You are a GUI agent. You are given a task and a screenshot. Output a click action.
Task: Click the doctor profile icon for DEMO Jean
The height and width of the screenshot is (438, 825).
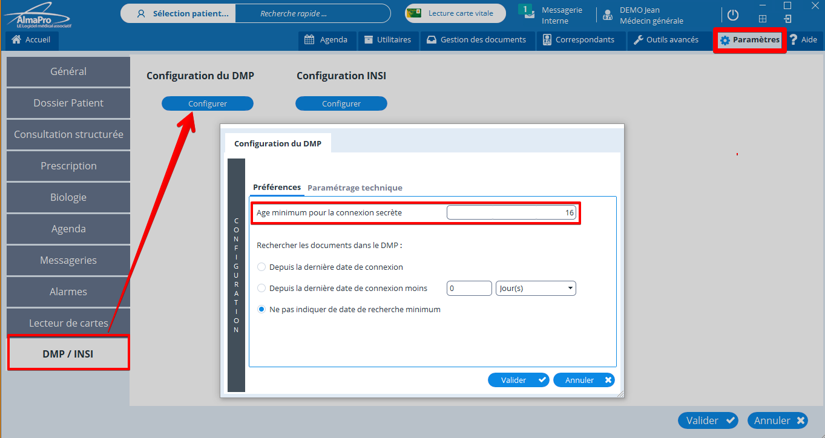[608, 16]
